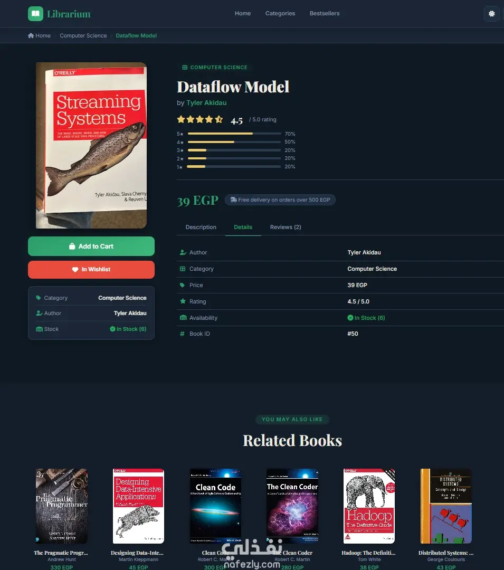Go to the Bestsellers nav item
504x570 pixels.
click(x=325, y=13)
